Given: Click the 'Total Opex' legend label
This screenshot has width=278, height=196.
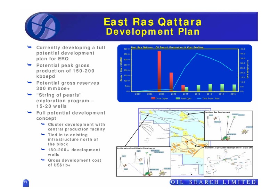Looking at the screenshot, I should click(186, 99).
